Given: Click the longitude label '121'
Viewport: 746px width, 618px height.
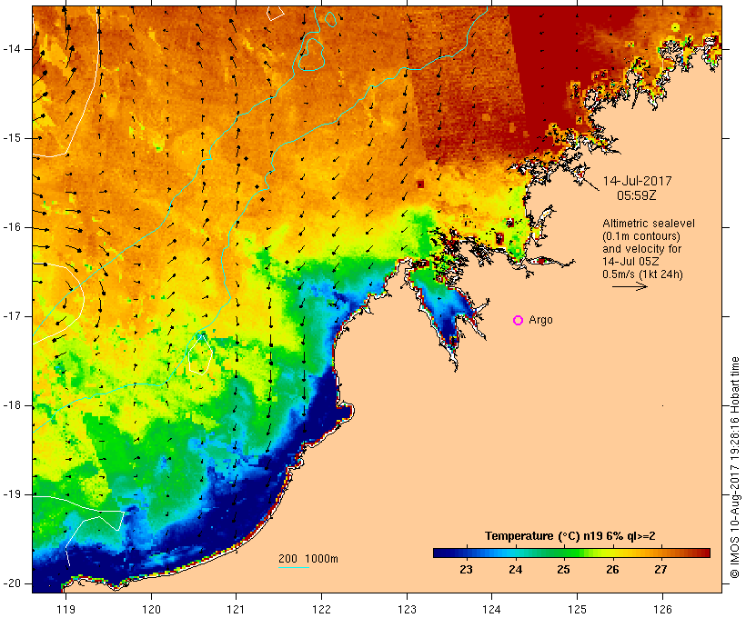Looking at the screenshot, I should tap(236, 610).
